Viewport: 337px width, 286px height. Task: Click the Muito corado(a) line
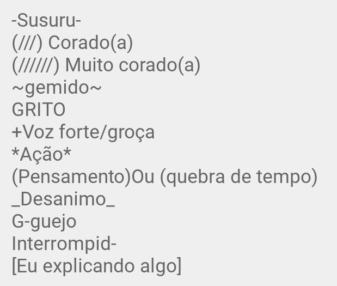106,65
